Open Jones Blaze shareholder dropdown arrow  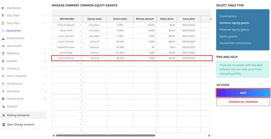[80, 53]
